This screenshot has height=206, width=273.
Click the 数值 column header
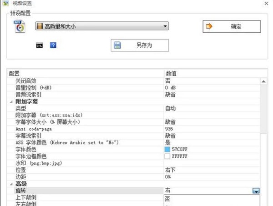click(x=171, y=74)
